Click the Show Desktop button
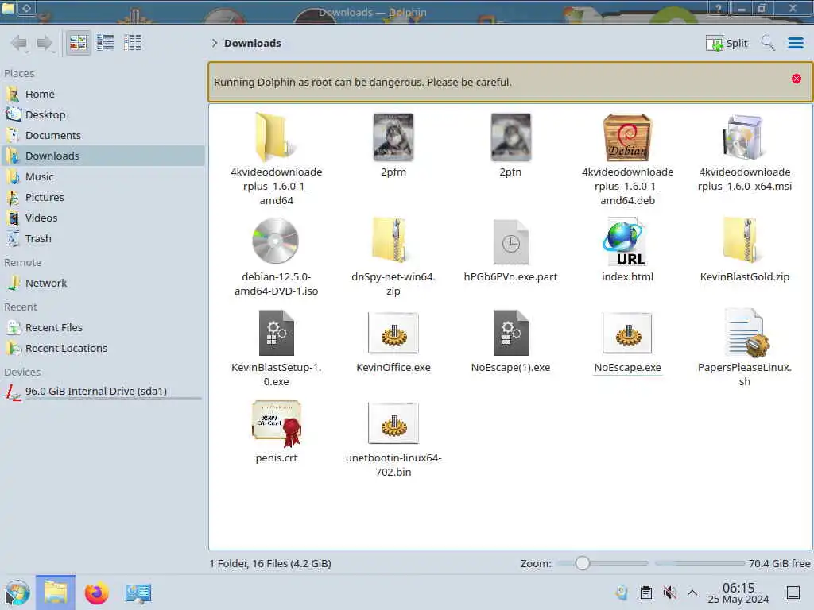Screen dimensions: 814x610 point(793,593)
